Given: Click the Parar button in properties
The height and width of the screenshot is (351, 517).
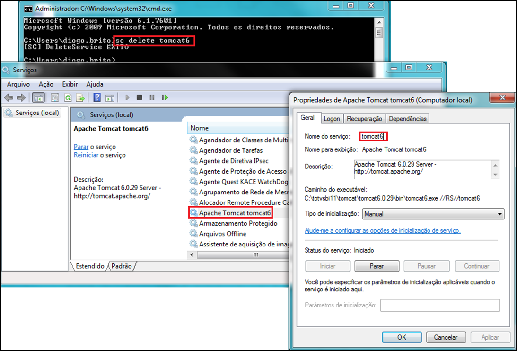Looking at the screenshot, I should coord(377,266).
